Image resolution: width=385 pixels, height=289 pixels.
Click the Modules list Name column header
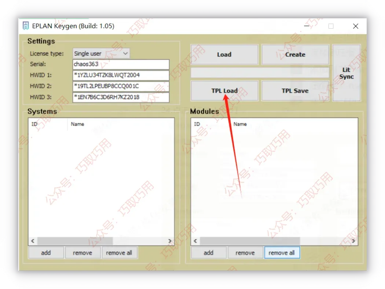(240, 124)
